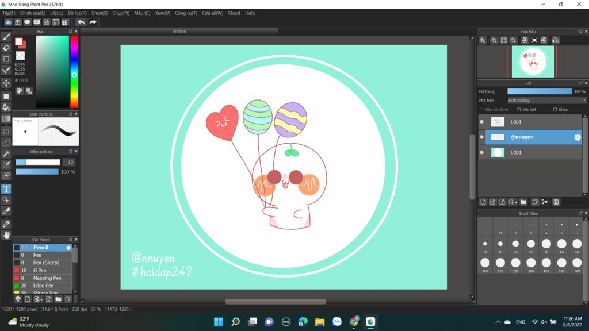589x331 pixels.
Task: Open the Help menu
Action: tap(250, 13)
